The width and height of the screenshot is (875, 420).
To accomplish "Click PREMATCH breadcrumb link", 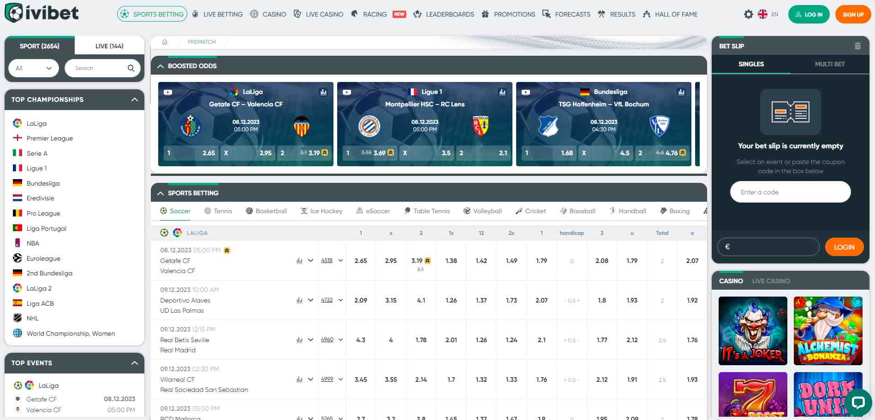I will point(202,42).
